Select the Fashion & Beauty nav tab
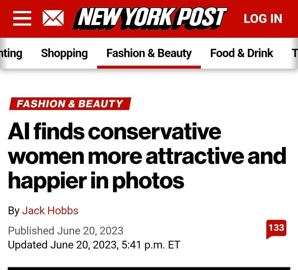 tap(149, 53)
